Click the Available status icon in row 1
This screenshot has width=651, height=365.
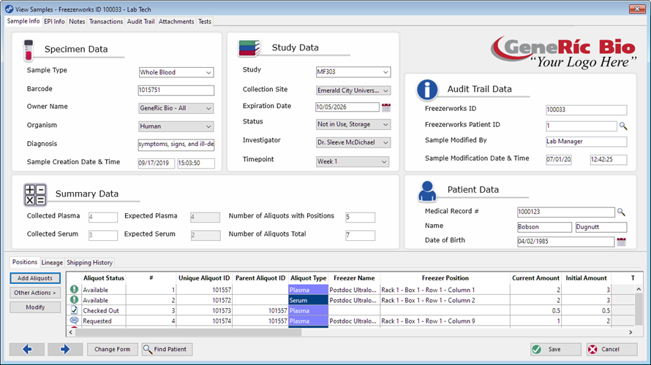pos(74,290)
